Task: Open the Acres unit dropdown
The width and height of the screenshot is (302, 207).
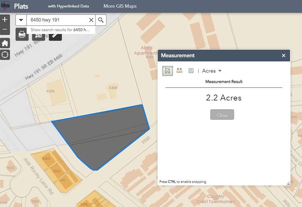Action: pyautogui.click(x=211, y=71)
